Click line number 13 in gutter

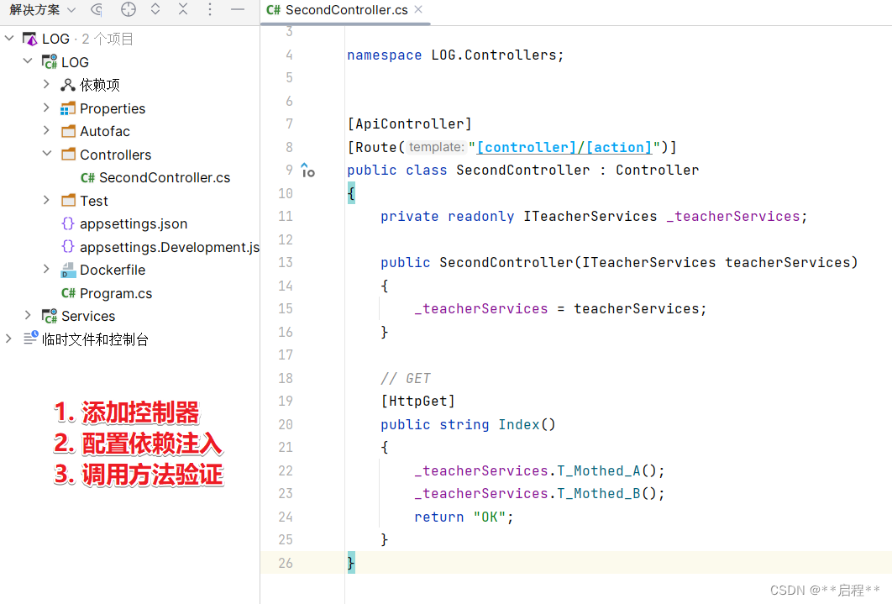(286, 262)
